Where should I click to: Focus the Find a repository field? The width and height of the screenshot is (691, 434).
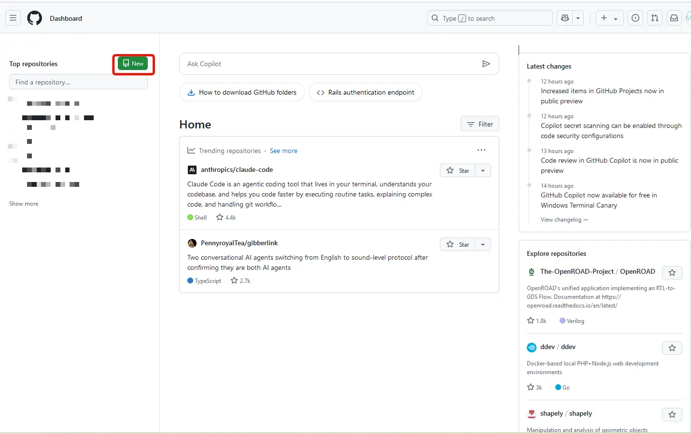[x=78, y=82]
